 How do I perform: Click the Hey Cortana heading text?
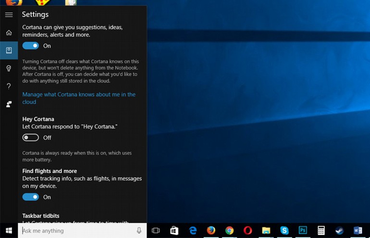[38, 119]
